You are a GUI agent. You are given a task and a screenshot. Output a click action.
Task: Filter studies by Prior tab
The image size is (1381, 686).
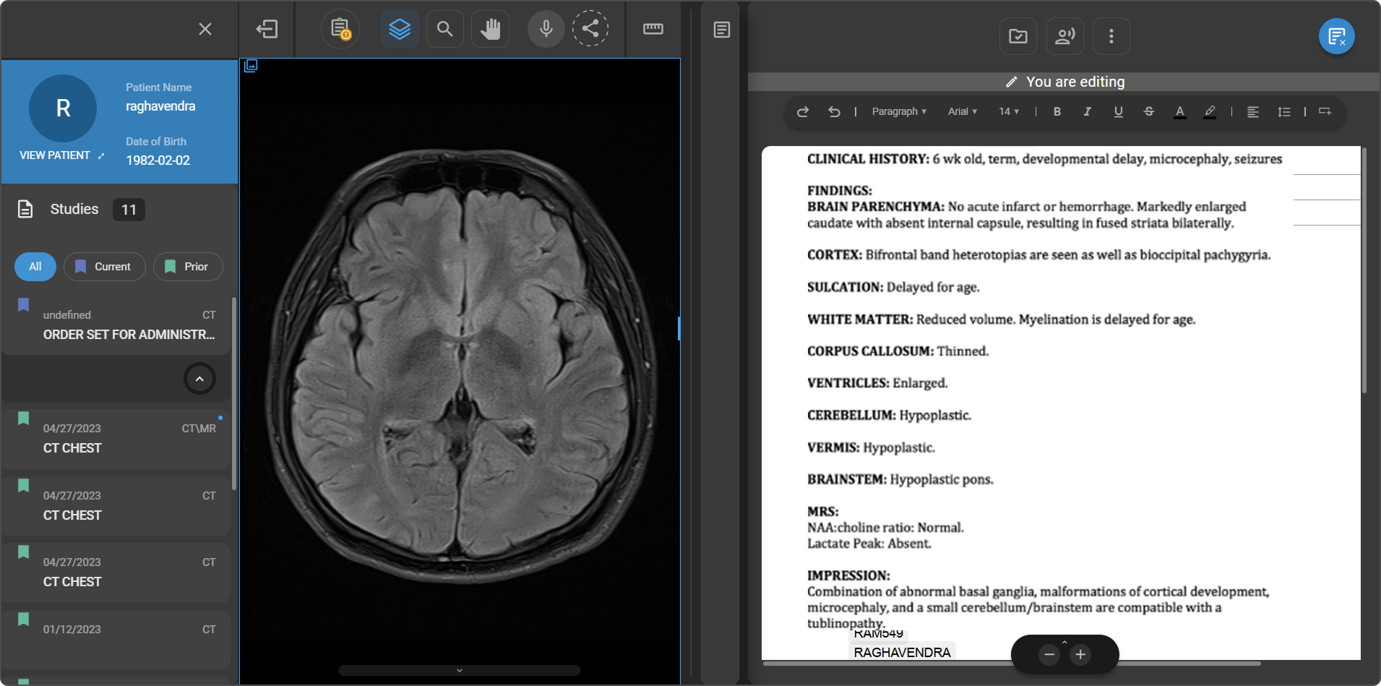tap(187, 267)
